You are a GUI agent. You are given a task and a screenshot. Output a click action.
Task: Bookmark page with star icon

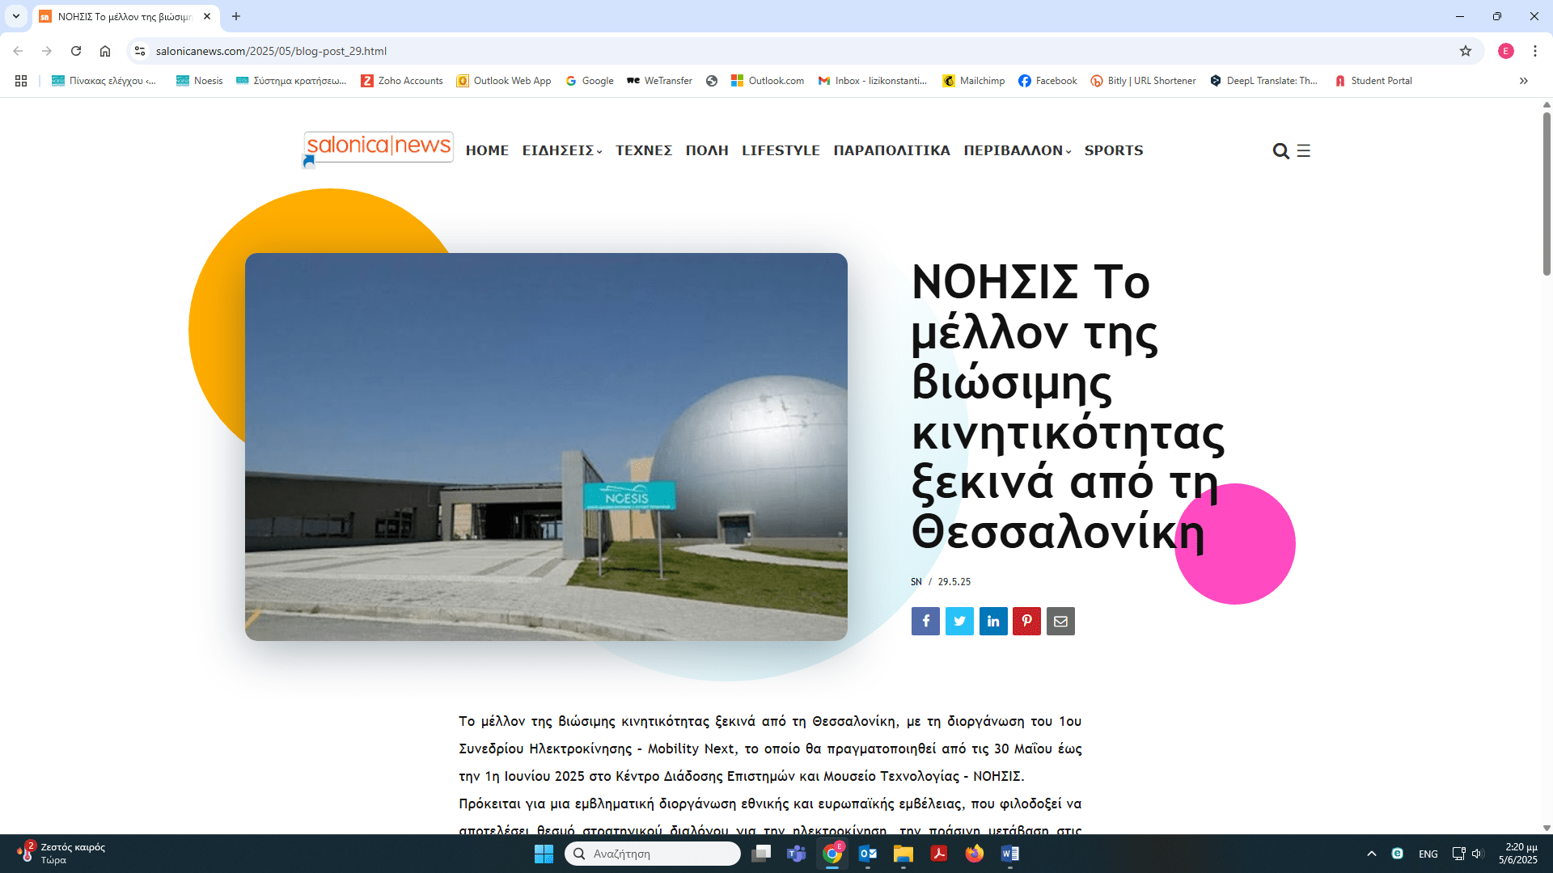point(1466,51)
